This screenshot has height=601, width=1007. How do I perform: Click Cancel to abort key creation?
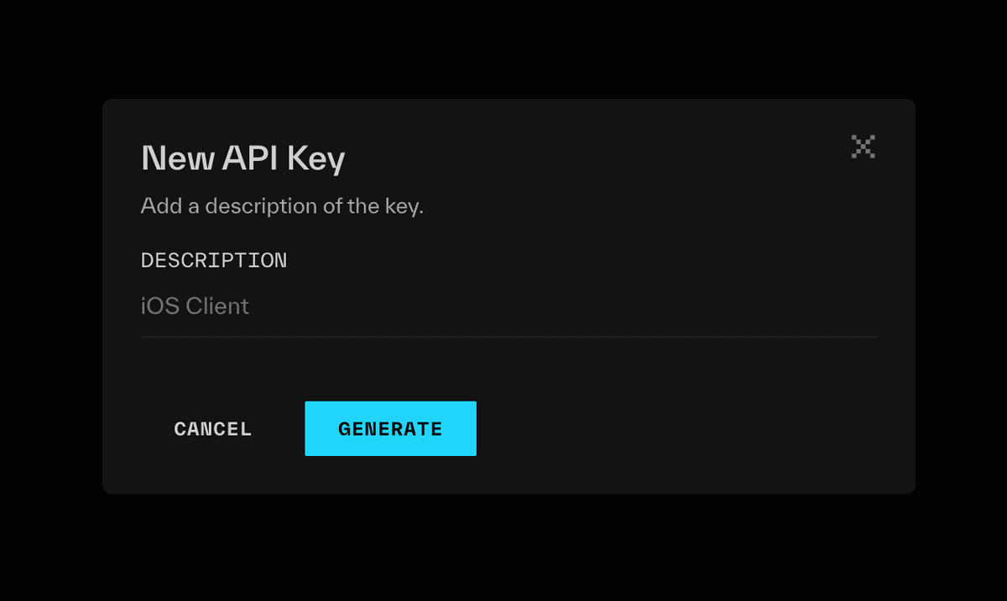pos(212,429)
